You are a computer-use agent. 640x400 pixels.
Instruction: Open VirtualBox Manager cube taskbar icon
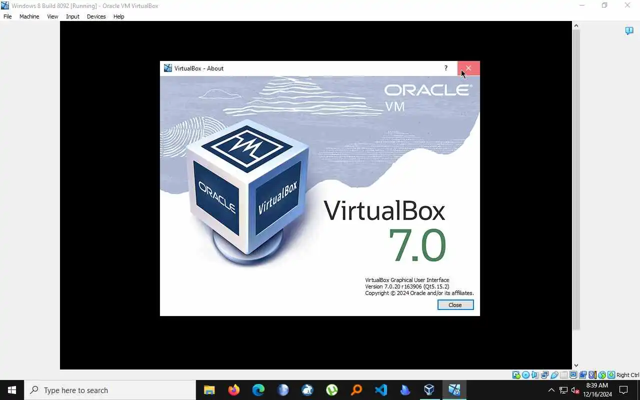coord(429,390)
